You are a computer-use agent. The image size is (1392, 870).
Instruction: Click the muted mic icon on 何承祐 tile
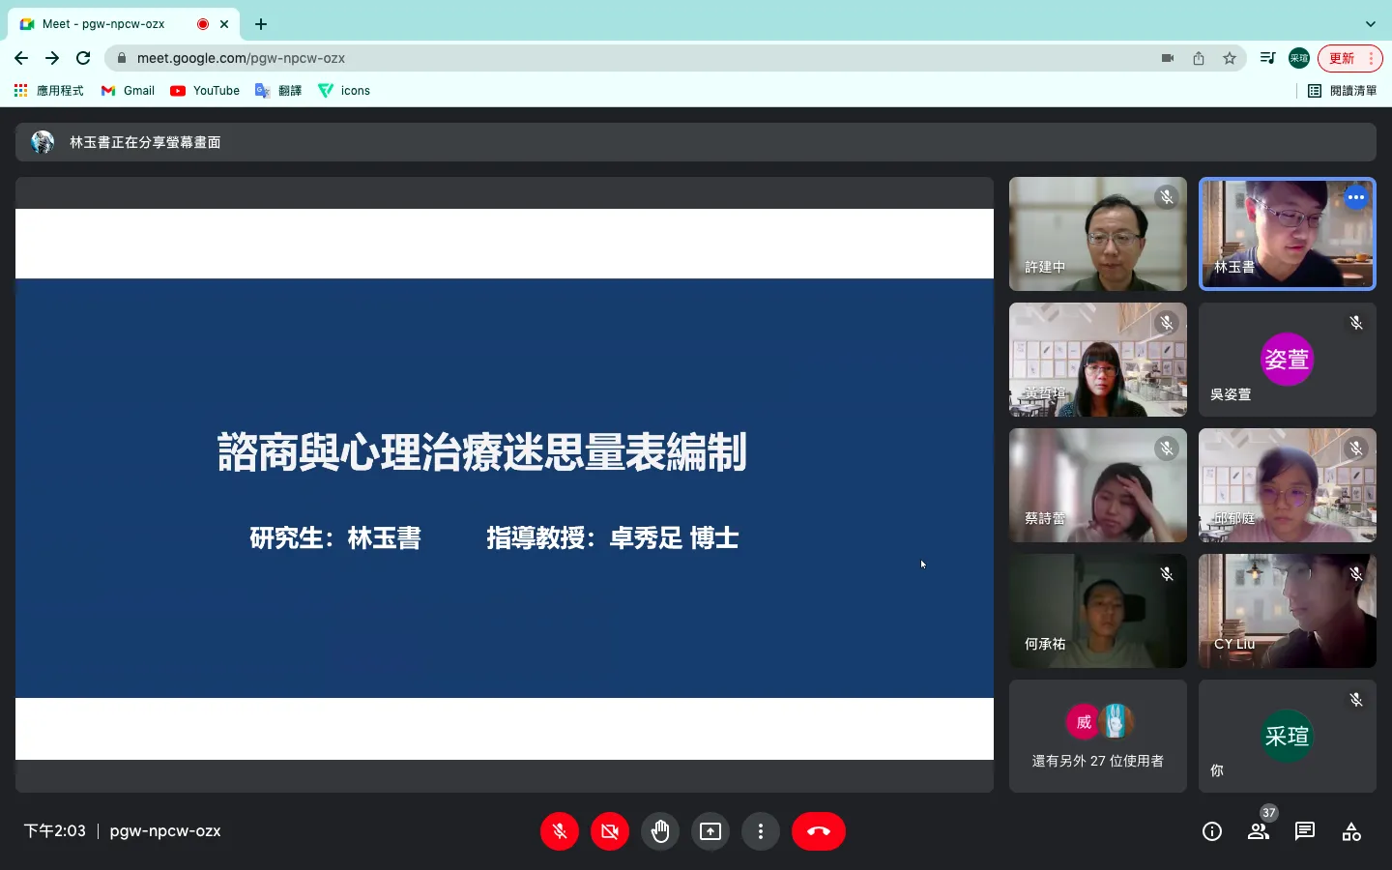1167,574
